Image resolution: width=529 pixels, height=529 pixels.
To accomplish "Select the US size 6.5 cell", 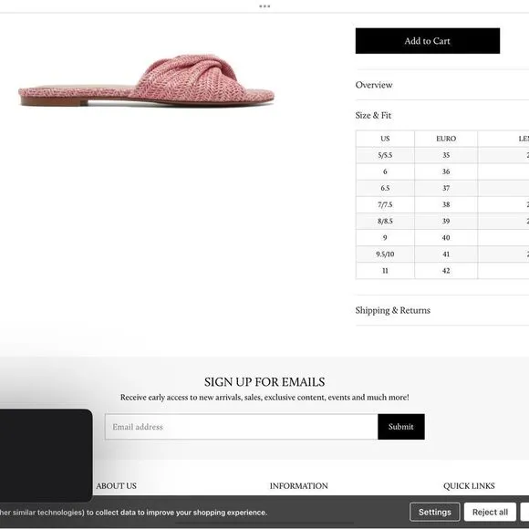I will (x=385, y=188).
